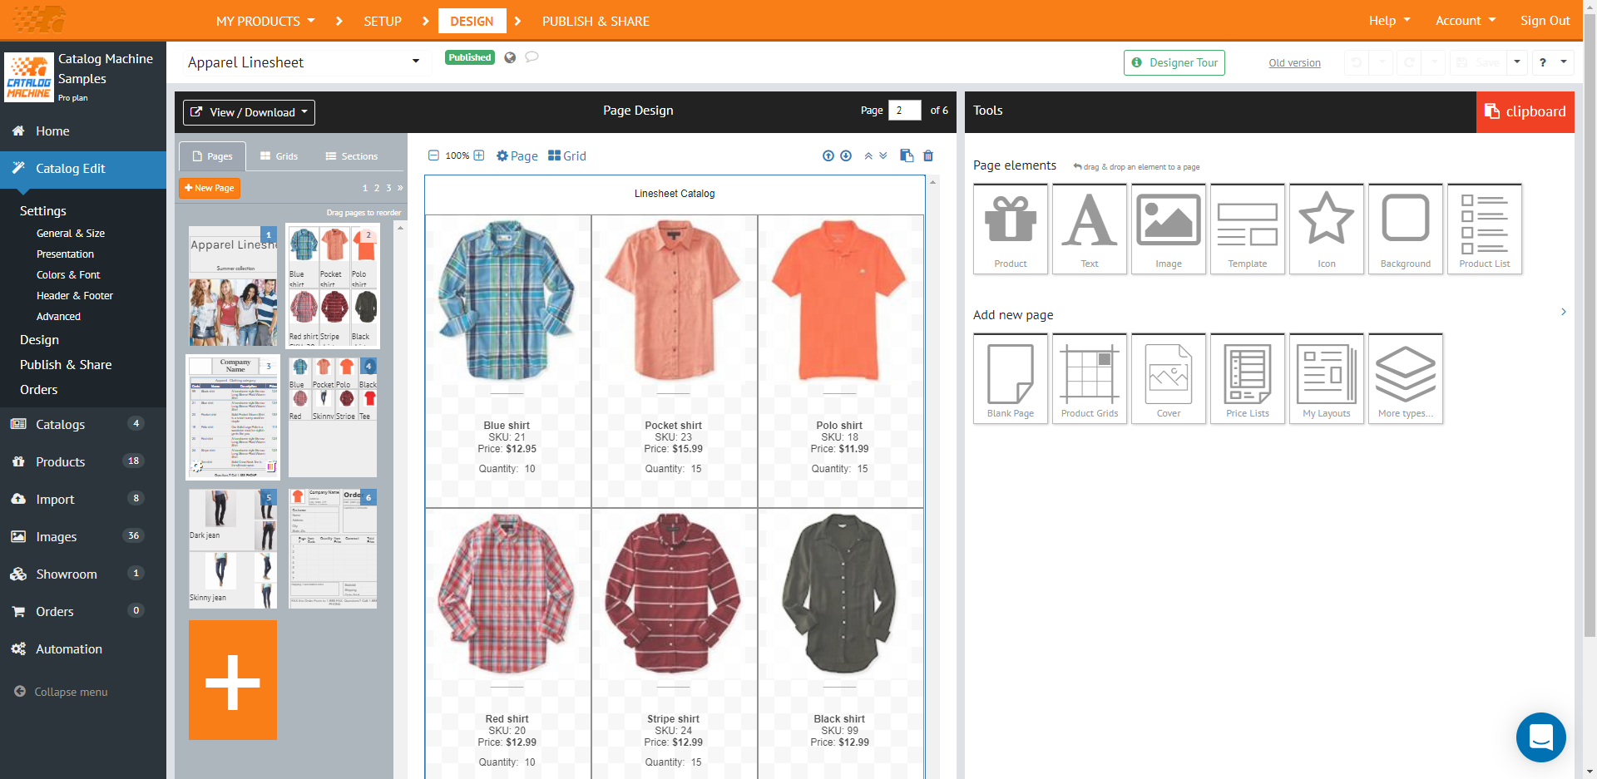The image size is (1597, 779).
Task: Go to the Setup step
Action: pos(383,21)
